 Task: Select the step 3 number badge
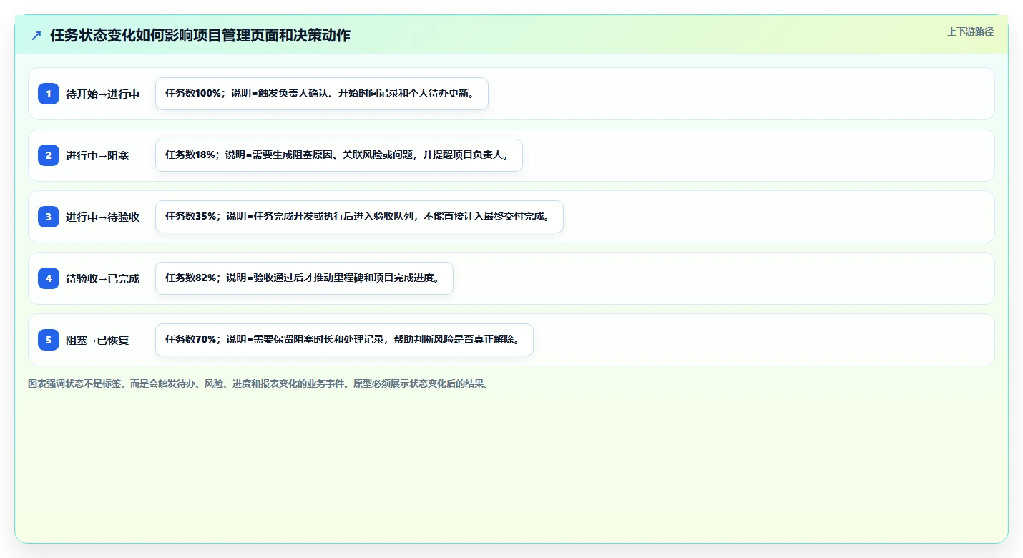click(49, 217)
